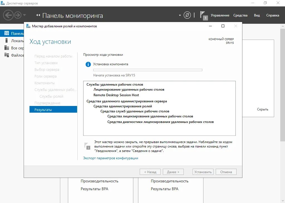Click the Server Manager app icon in title bar
The image size is (285, 203).
tap(3, 3)
